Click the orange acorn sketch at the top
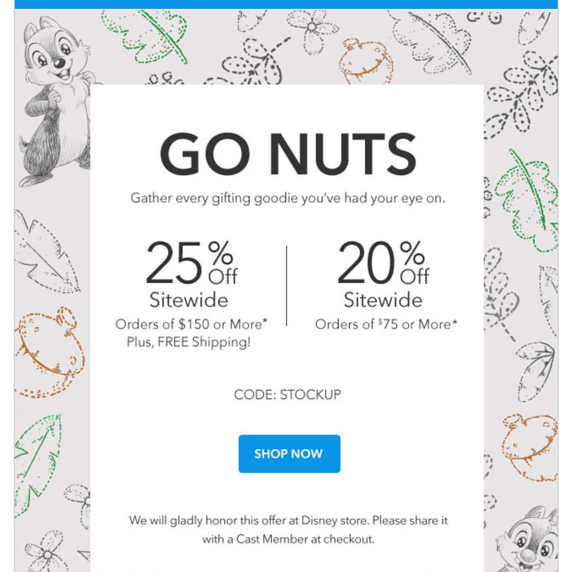572x572 pixels. 366,61
